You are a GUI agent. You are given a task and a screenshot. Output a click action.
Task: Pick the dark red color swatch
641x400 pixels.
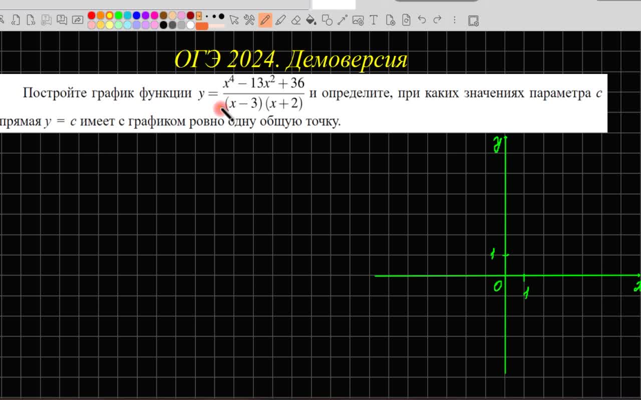pyautogui.click(x=190, y=15)
